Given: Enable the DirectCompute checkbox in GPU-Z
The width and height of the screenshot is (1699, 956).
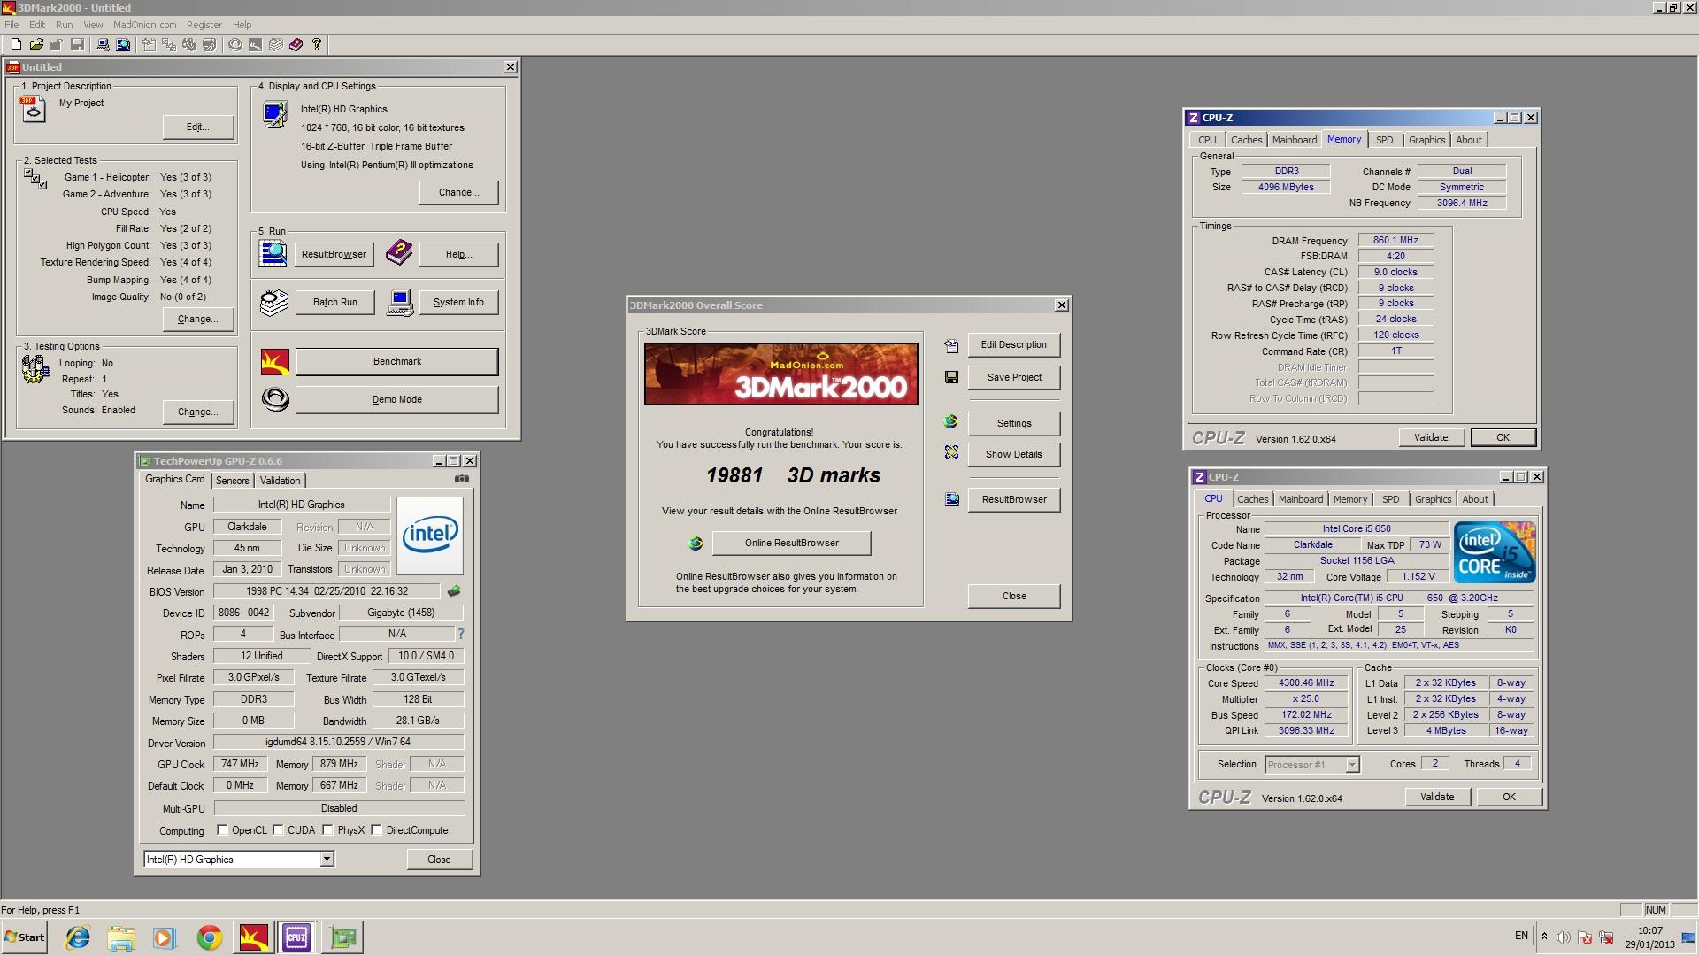Looking at the screenshot, I should tap(376, 830).
